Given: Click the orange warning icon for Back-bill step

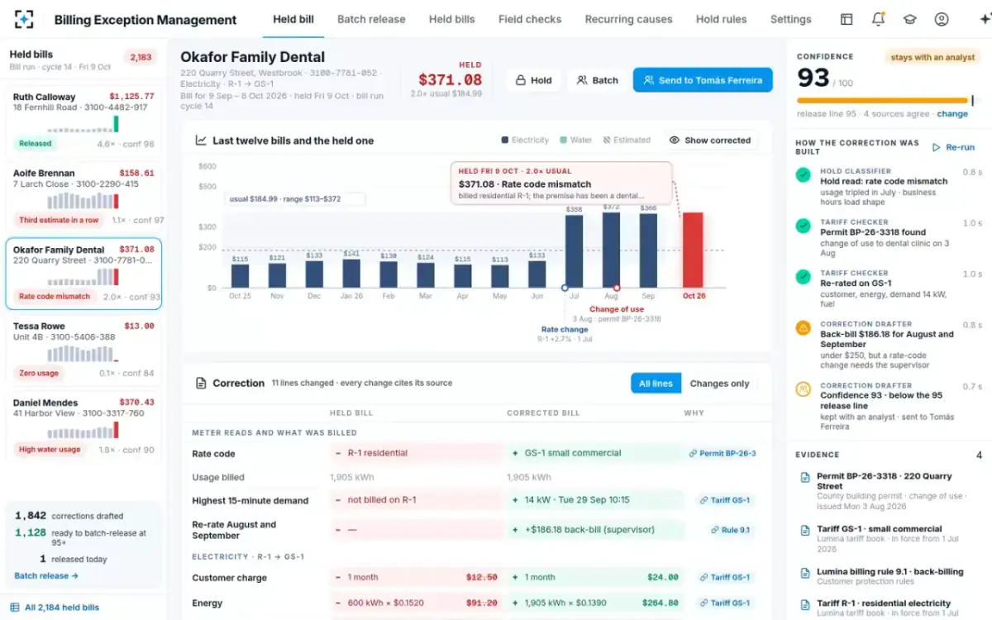Looking at the screenshot, I should tap(803, 328).
